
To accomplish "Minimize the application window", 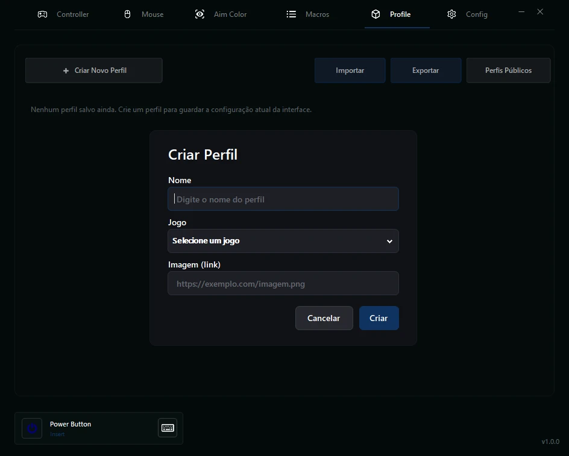I will pyautogui.click(x=521, y=12).
